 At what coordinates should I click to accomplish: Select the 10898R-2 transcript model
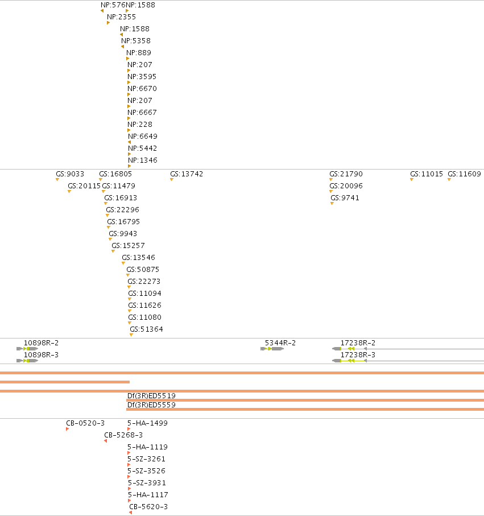pos(27,349)
